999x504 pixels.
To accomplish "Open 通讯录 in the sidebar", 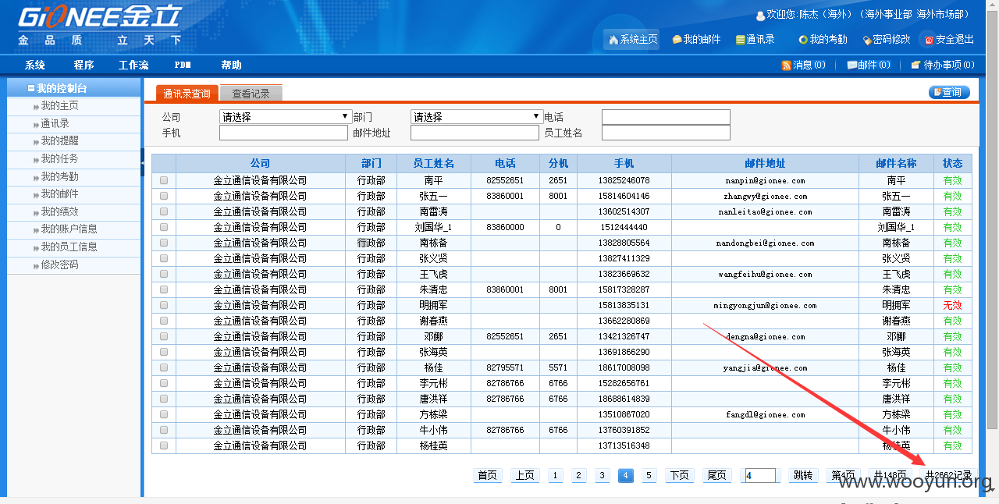I will [x=55, y=123].
